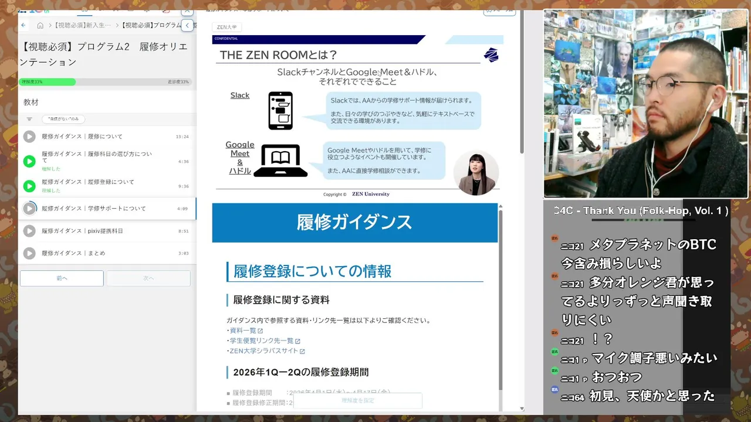Play 履修ガイダンス｜pixiv提携科目 lesson

tap(29, 231)
